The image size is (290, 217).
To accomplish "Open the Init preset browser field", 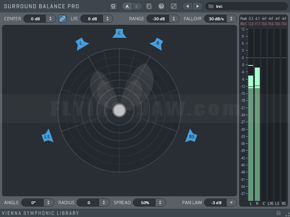I will pyautogui.click(x=246, y=7).
